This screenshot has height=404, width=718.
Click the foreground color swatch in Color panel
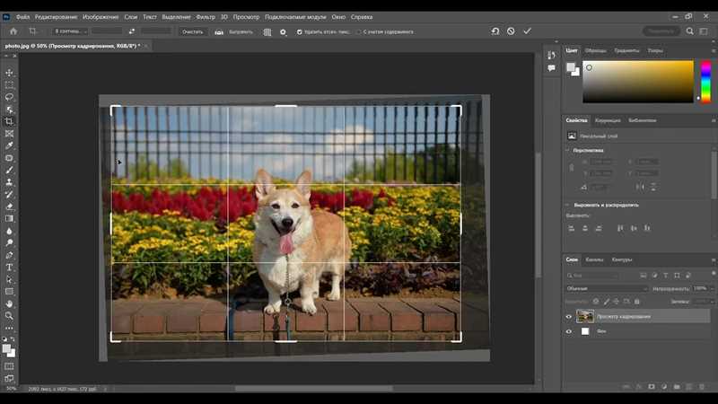tap(571, 68)
